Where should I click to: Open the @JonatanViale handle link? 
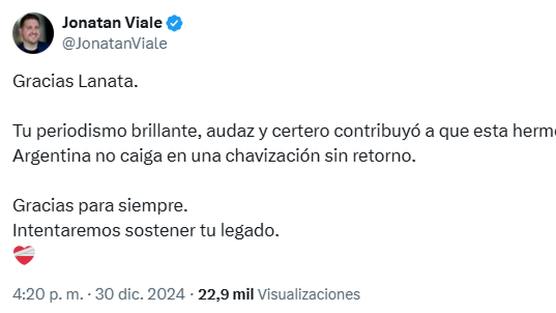pos(114,44)
